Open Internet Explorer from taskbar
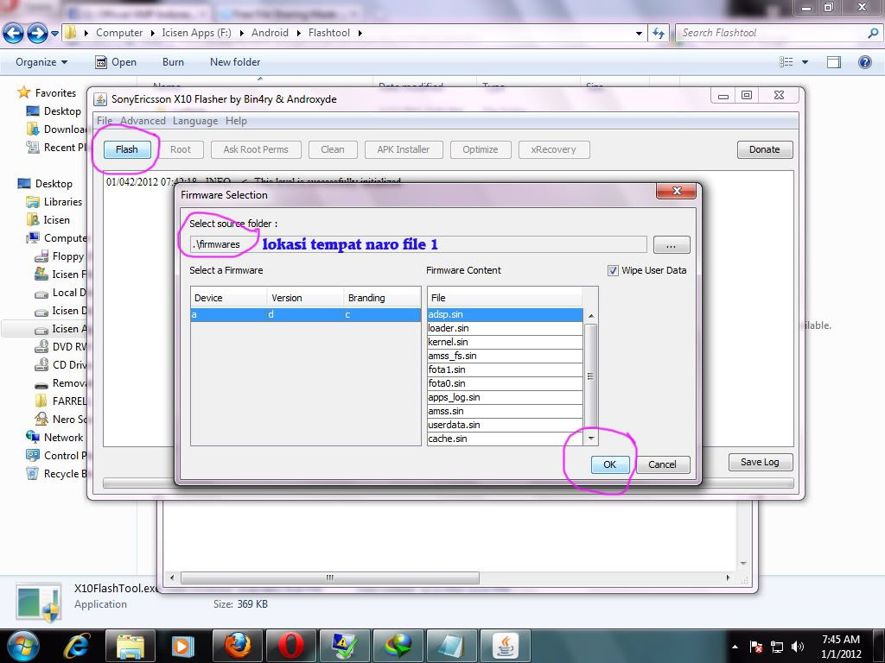The height and width of the screenshot is (663, 885). tap(77, 646)
